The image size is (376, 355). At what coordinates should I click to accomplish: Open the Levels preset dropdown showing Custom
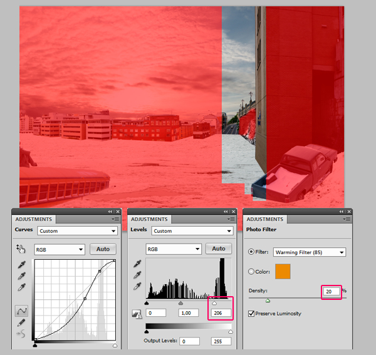point(192,231)
